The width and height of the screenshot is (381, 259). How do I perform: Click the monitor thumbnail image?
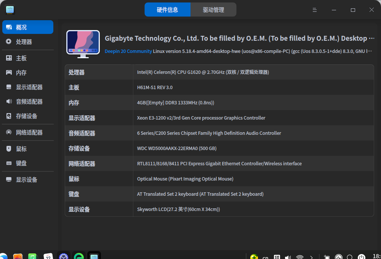83,43
